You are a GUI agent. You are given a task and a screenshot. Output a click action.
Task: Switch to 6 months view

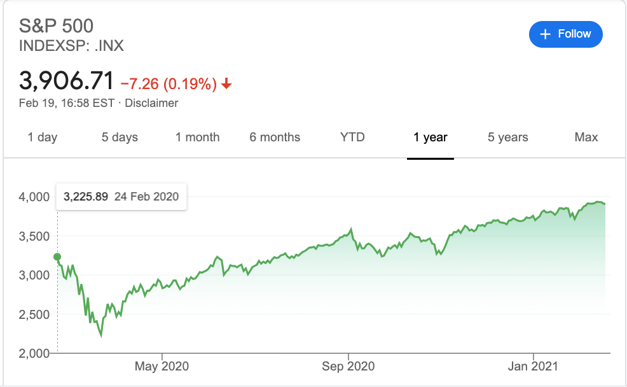coord(275,137)
